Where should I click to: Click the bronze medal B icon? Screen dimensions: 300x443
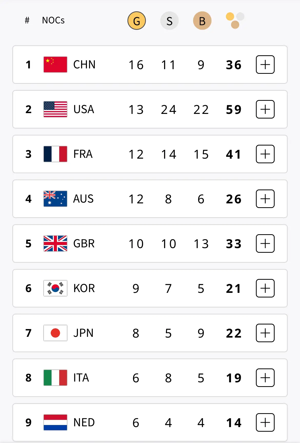tap(202, 21)
